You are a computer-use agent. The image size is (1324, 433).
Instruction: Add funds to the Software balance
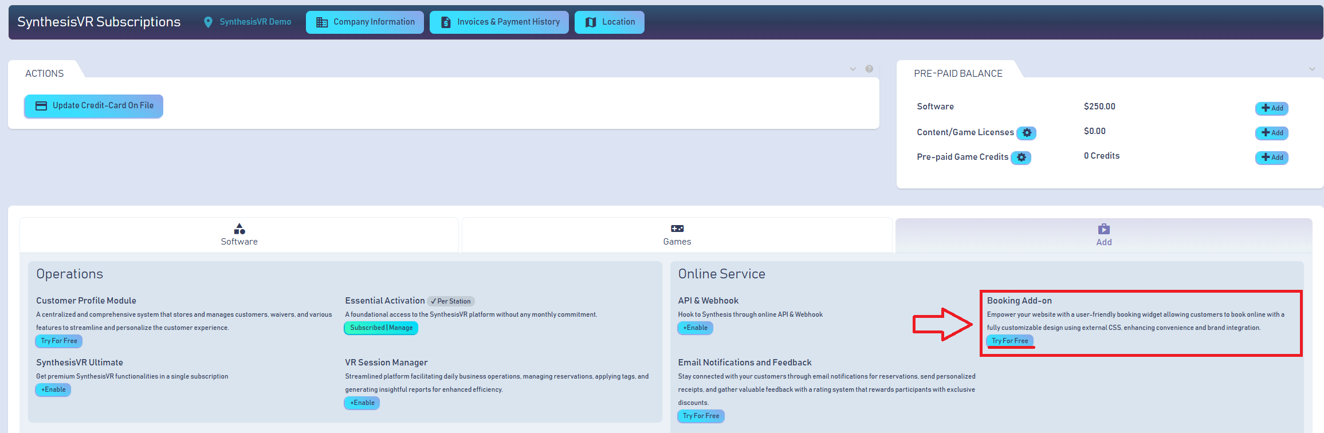point(1272,108)
